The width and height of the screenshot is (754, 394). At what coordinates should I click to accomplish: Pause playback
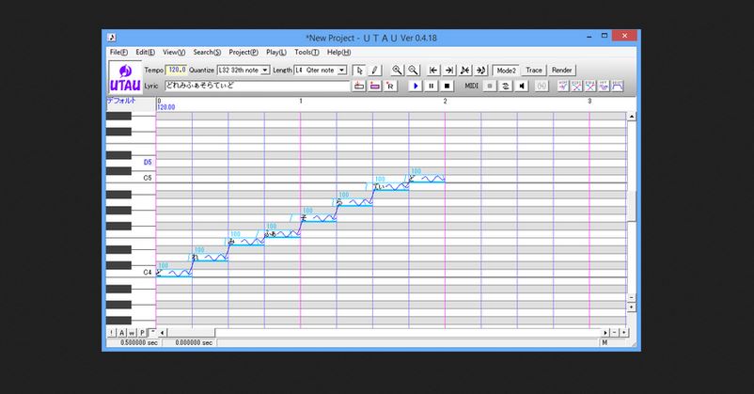pyautogui.click(x=432, y=86)
